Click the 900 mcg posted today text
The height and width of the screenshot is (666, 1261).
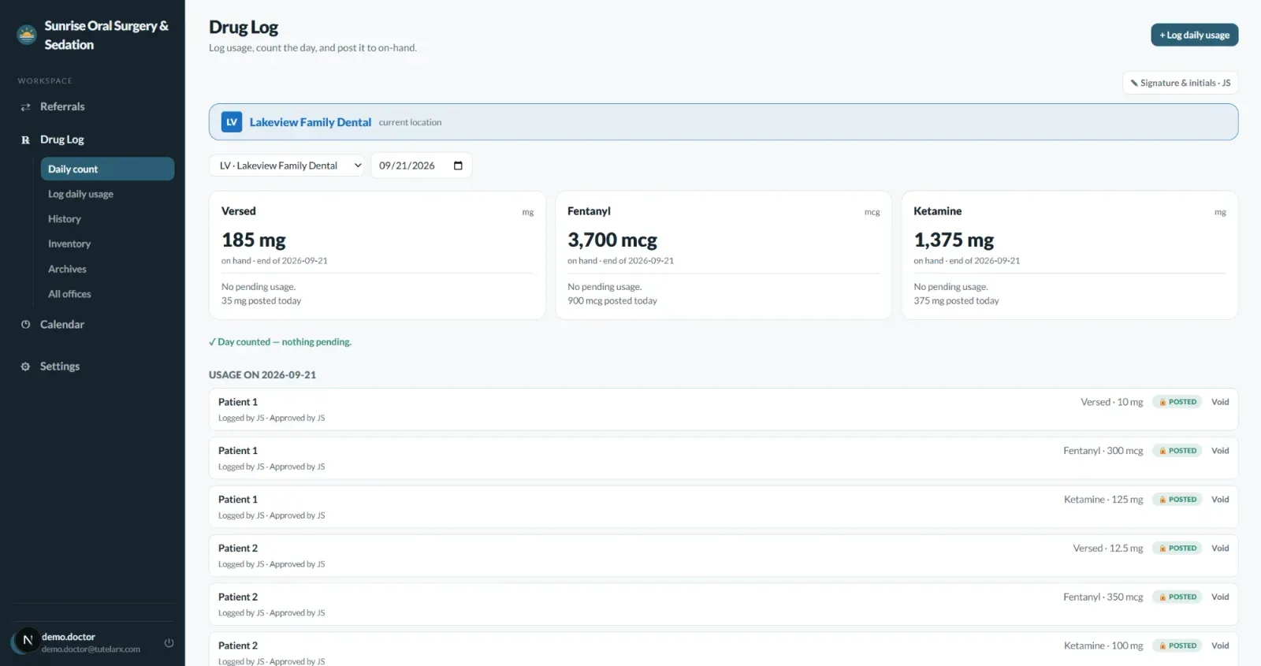[x=612, y=301]
